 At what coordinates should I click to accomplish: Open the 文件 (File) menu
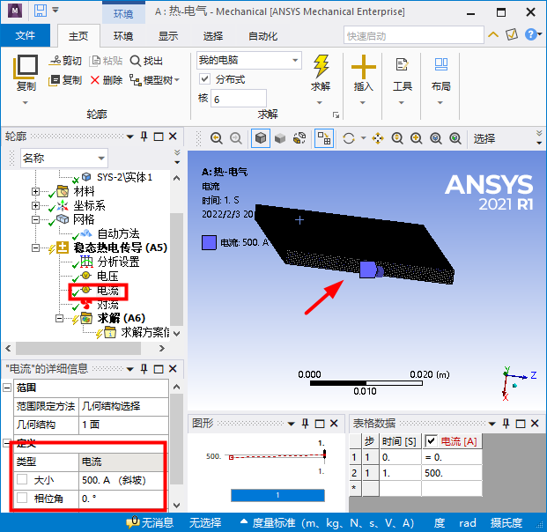click(26, 36)
